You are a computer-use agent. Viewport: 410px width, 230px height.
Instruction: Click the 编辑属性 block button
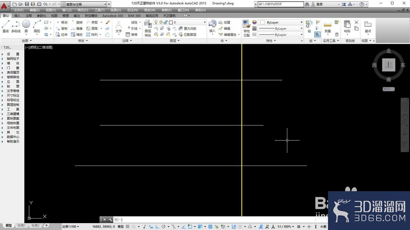[227, 34]
